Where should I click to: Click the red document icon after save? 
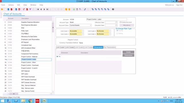(11, 9)
